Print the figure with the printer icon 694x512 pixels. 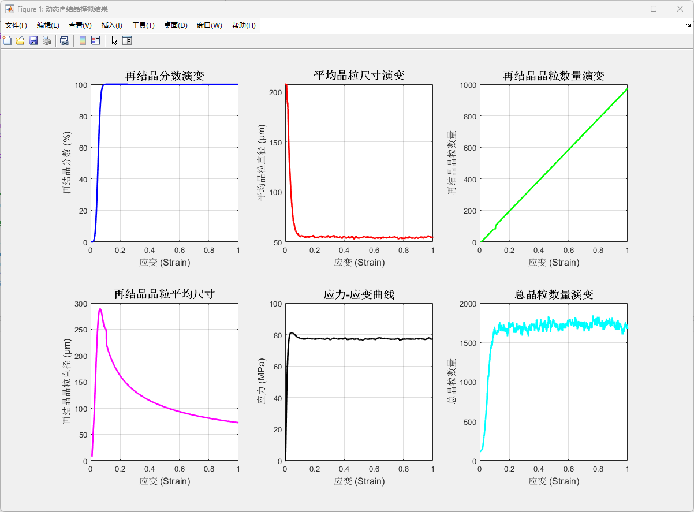point(47,40)
